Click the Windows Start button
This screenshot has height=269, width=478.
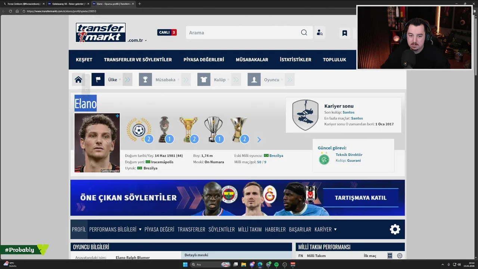(x=185, y=265)
